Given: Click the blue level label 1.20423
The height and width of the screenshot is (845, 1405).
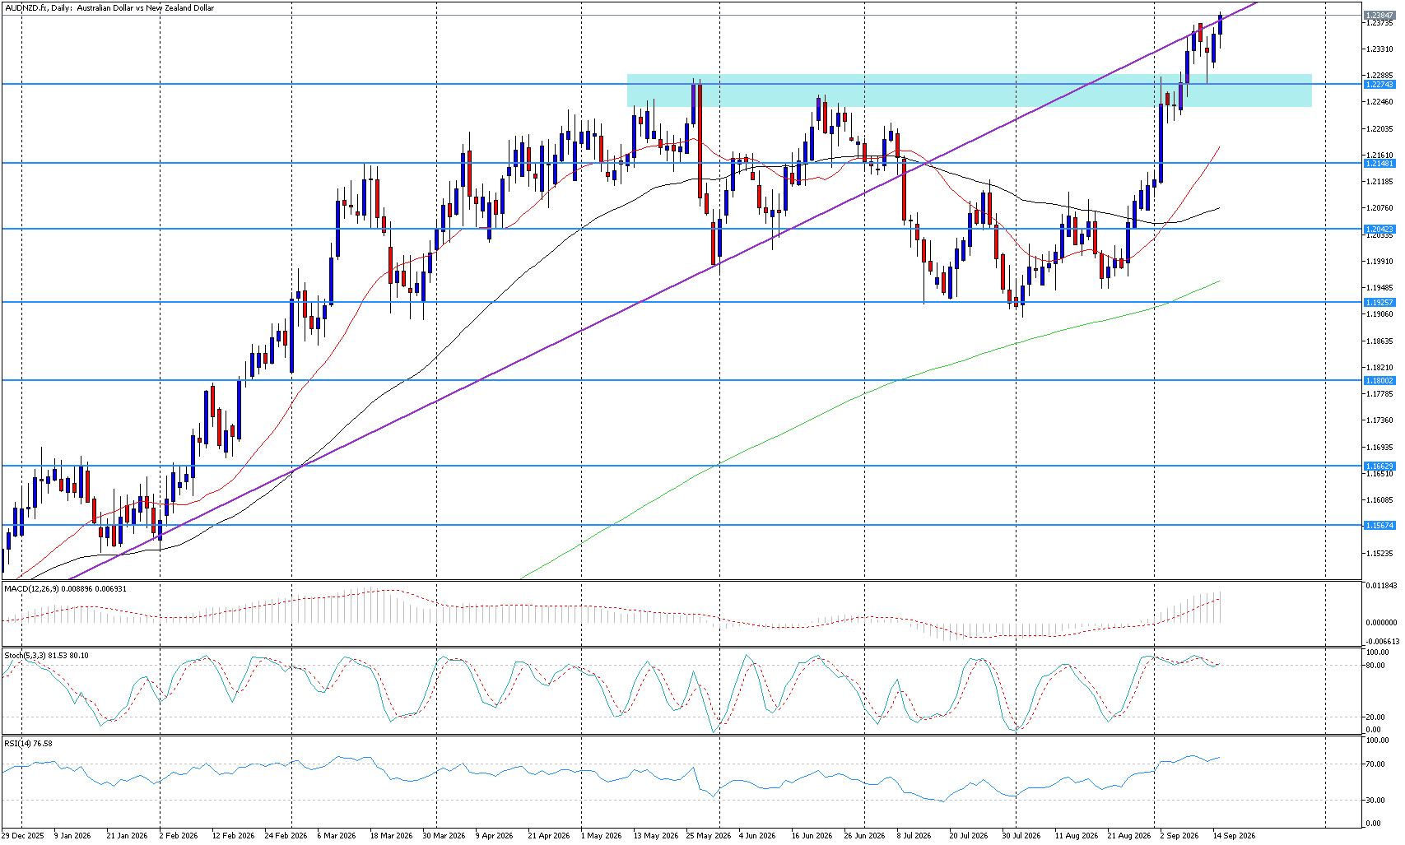Looking at the screenshot, I should 1379,230.
